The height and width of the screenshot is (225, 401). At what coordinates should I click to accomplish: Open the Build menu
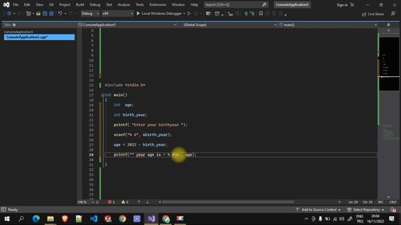click(x=80, y=4)
